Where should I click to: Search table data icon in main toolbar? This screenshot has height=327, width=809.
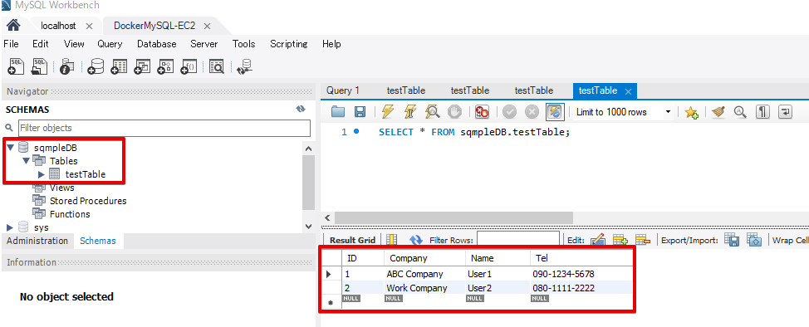pyautogui.click(x=216, y=66)
